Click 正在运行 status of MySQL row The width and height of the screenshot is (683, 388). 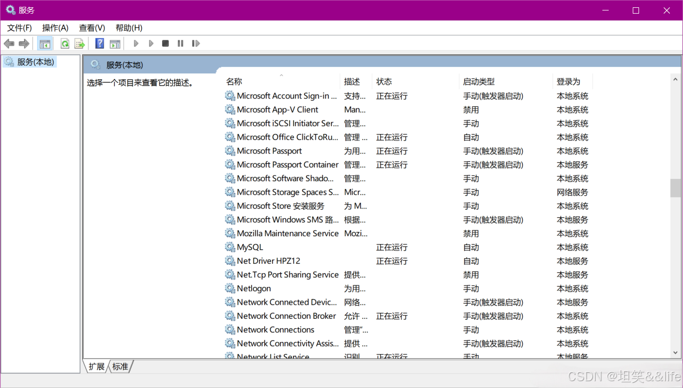click(391, 247)
